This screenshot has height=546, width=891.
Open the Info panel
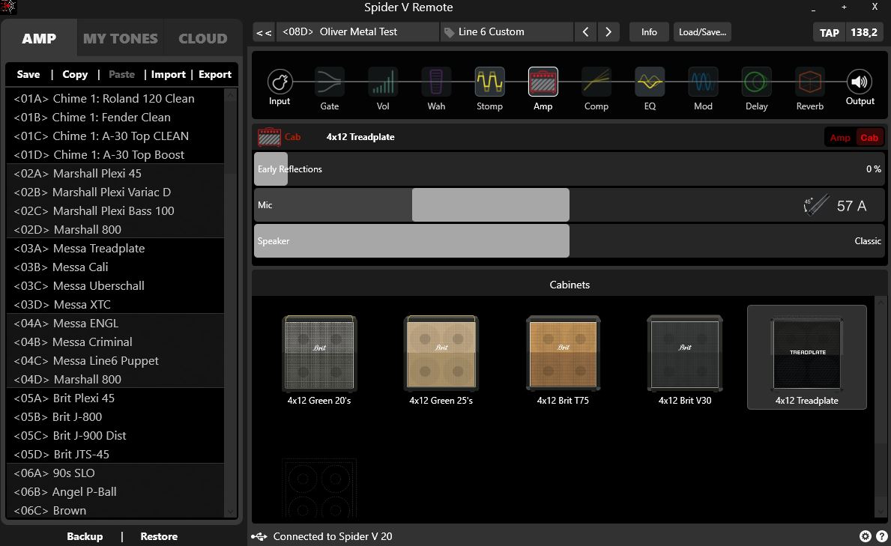point(649,31)
